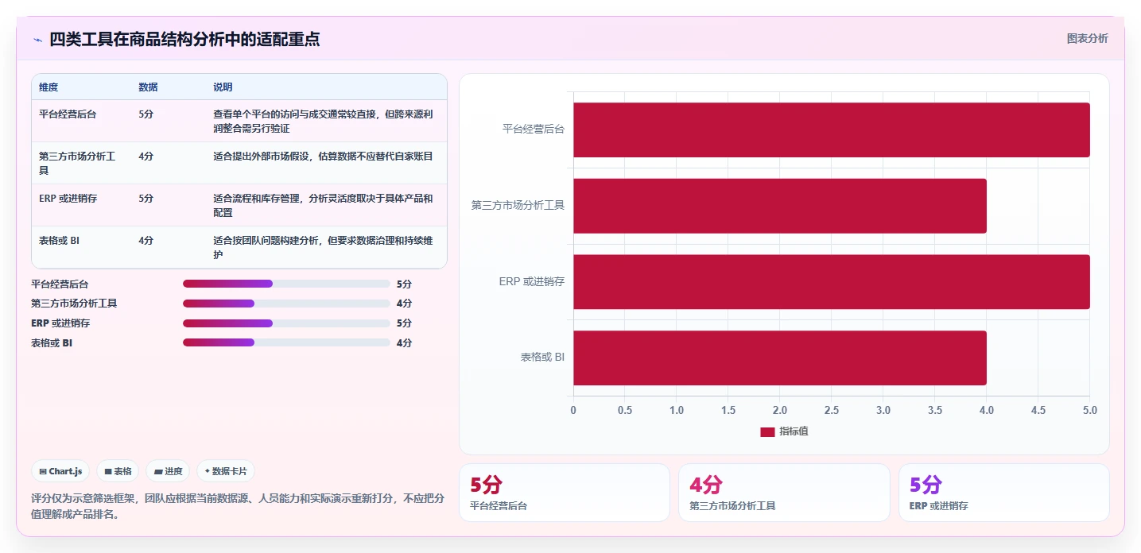Click the 平台经营后台 label in the progress list

[x=60, y=284]
